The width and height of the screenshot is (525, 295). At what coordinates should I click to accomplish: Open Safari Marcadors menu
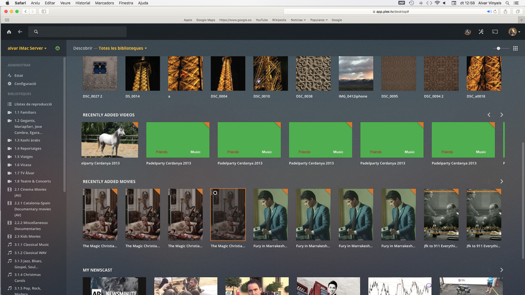(x=105, y=3)
